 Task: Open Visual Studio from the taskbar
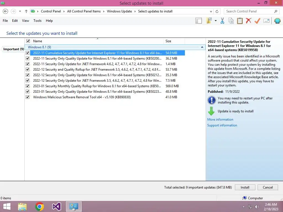pyautogui.click(x=56, y=206)
